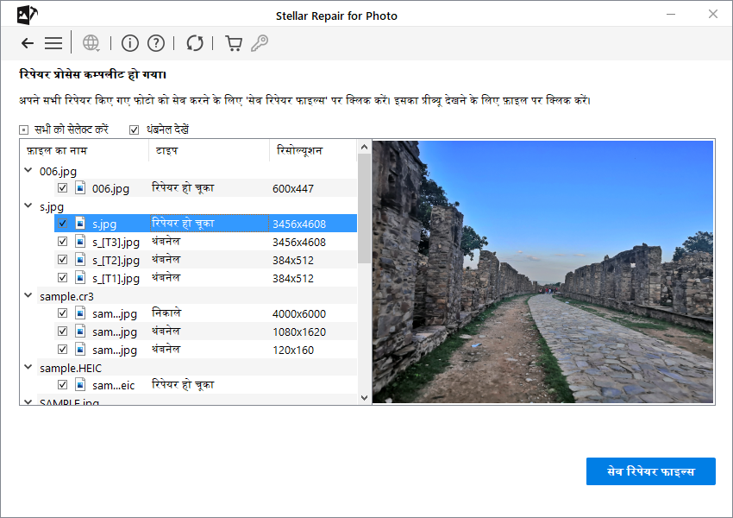Select the sample.cr3 group name
Screen dimensions: 733x518
click(66, 297)
